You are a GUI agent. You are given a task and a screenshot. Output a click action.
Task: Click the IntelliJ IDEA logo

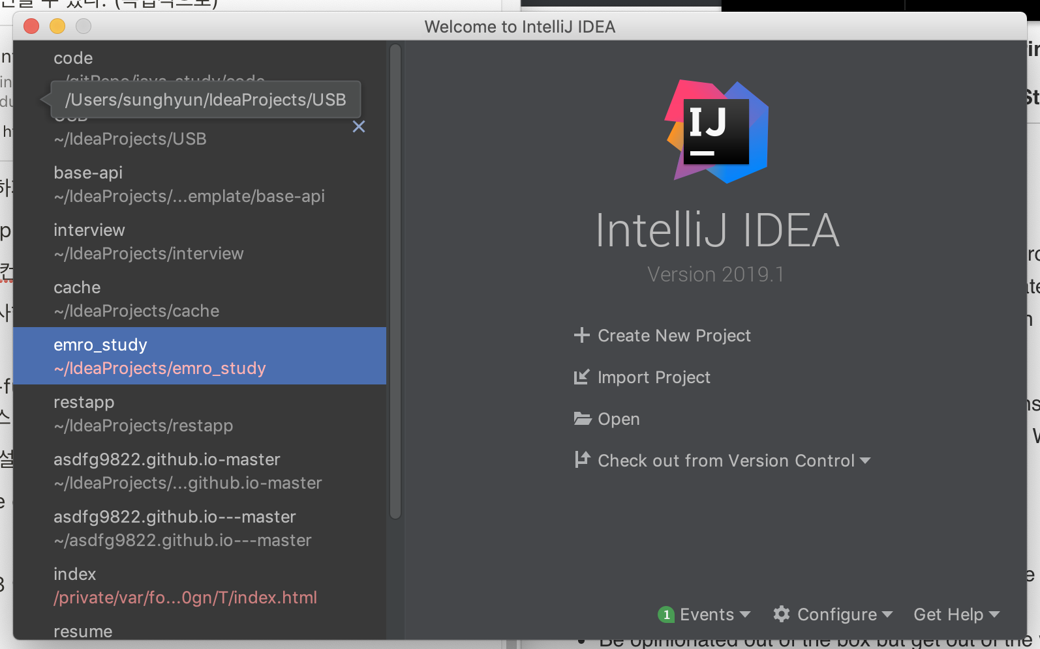(x=717, y=132)
